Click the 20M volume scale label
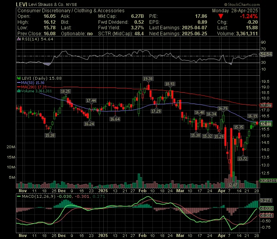Image resolution: width=277 pixels, height=239 pixels. click(11, 147)
